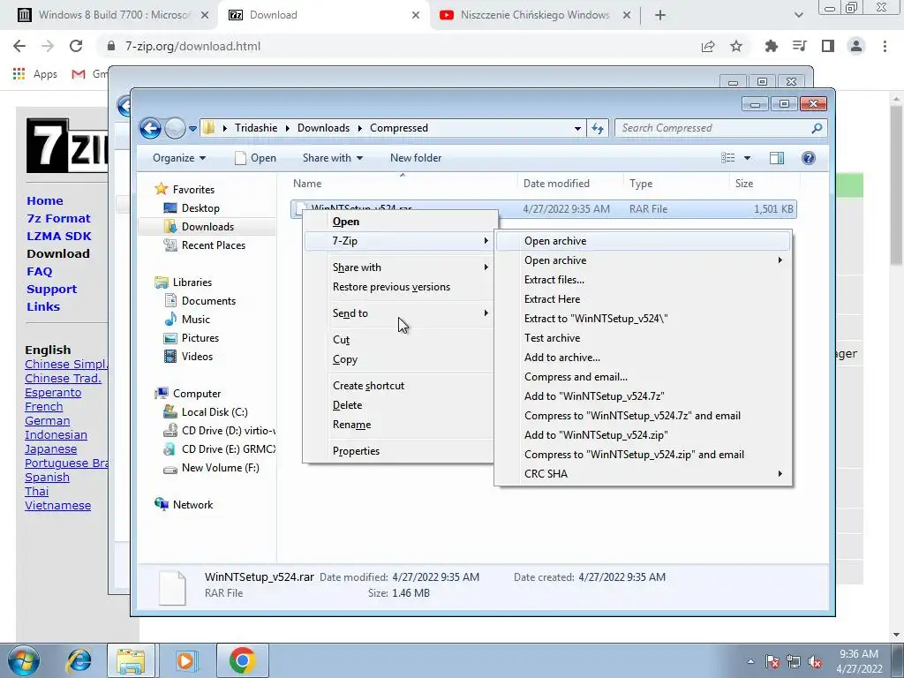904x678 pixels.
Task: Open the Share with toolbar dropdown
Action: 333,158
